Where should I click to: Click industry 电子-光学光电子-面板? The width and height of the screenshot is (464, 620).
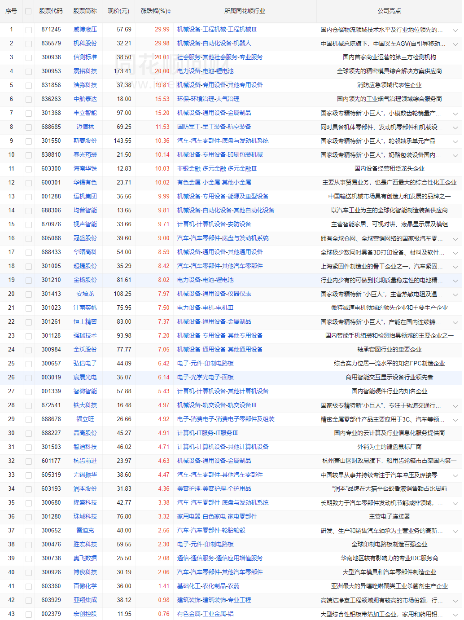[206, 377]
